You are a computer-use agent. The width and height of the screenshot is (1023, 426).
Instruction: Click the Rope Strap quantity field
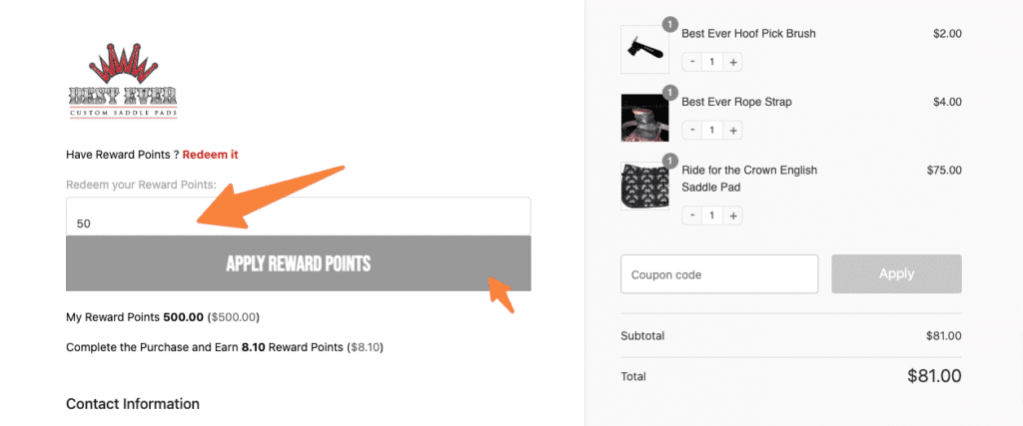tap(712, 131)
